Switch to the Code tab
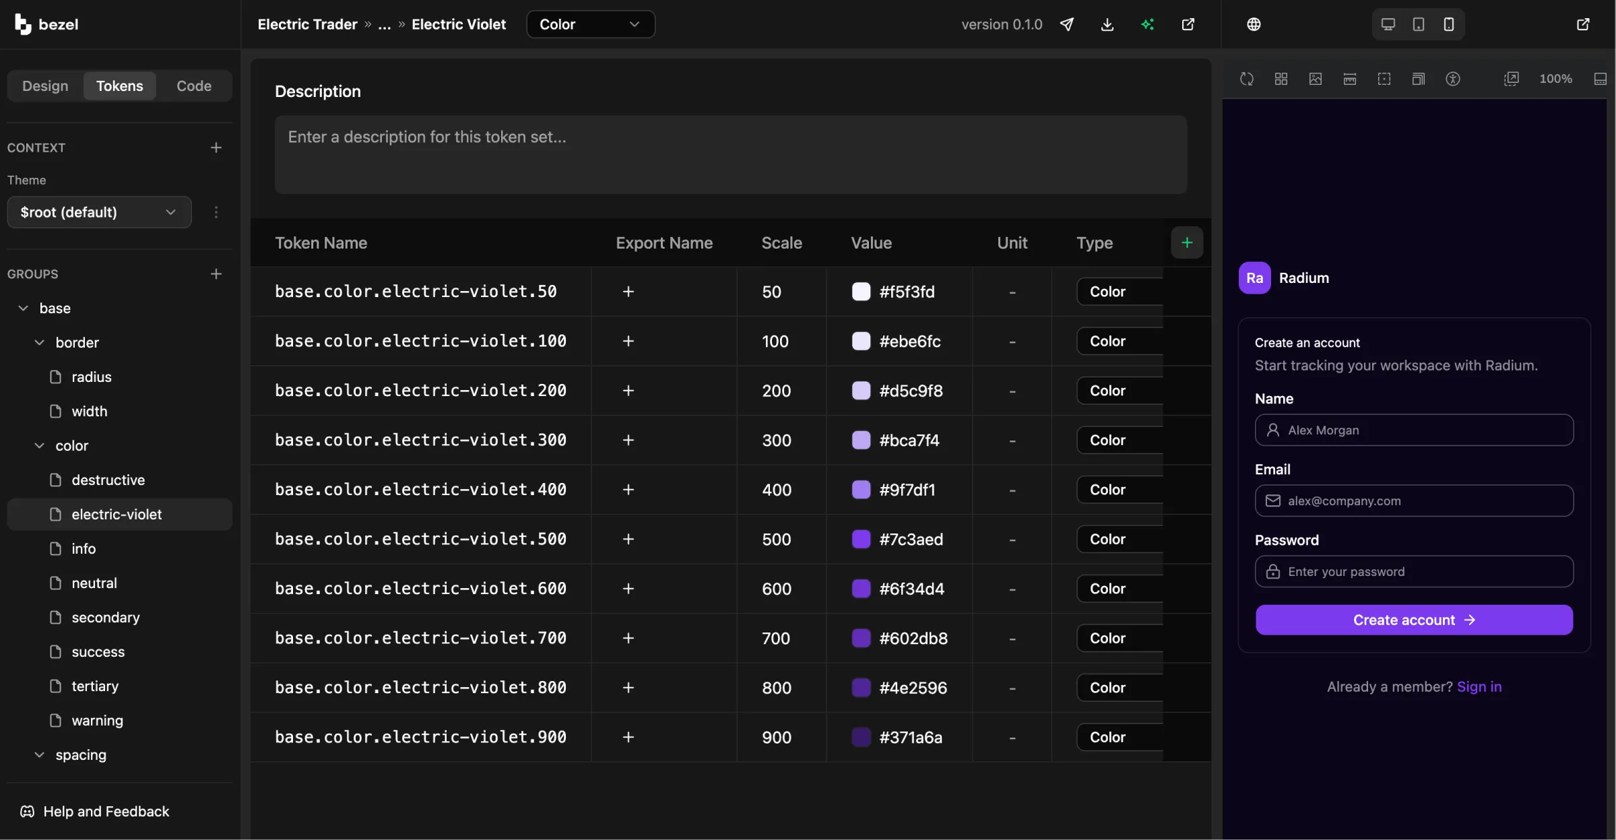Screen dimensions: 1616x840 [194, 86]
